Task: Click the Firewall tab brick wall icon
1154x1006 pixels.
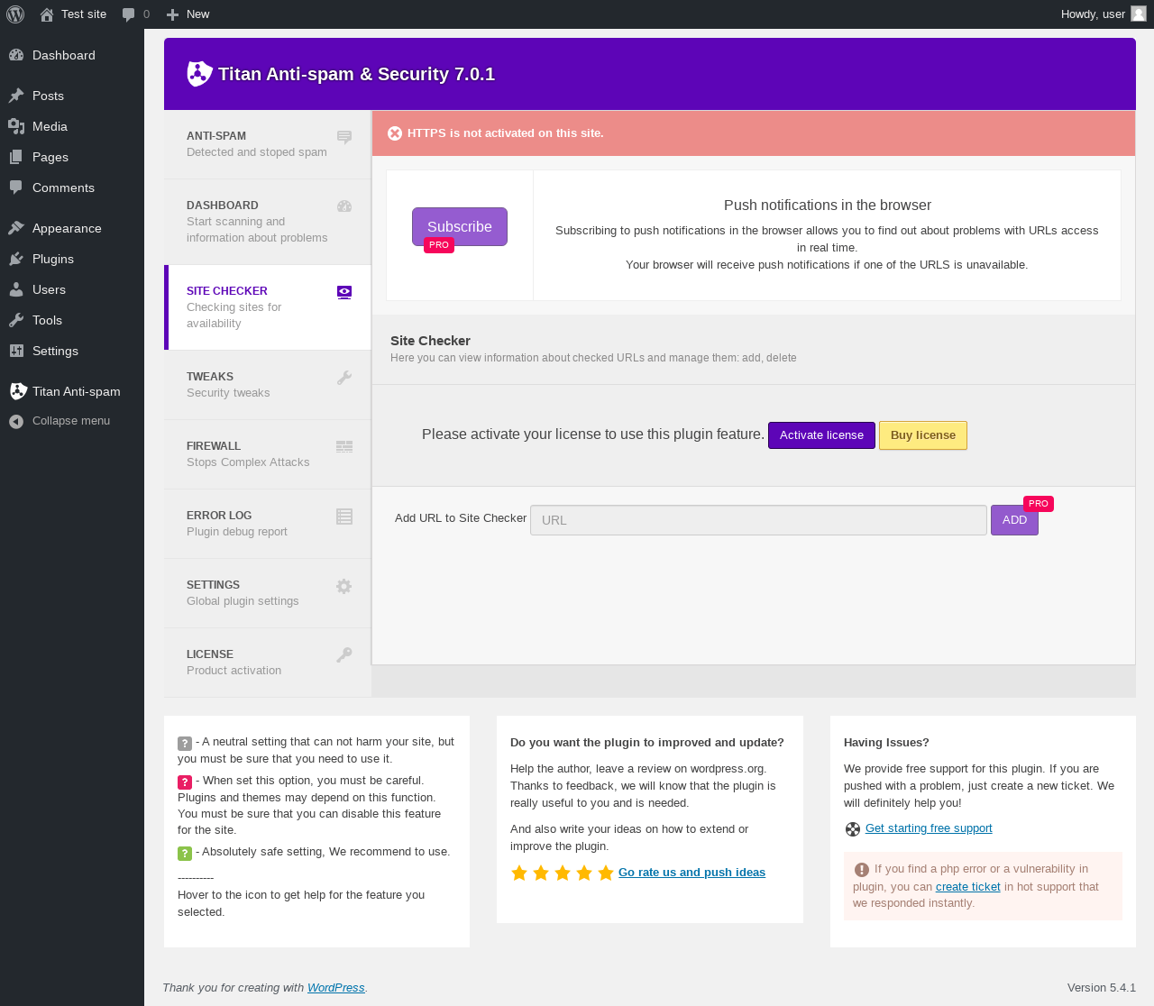Action: (x=344, y=446)
